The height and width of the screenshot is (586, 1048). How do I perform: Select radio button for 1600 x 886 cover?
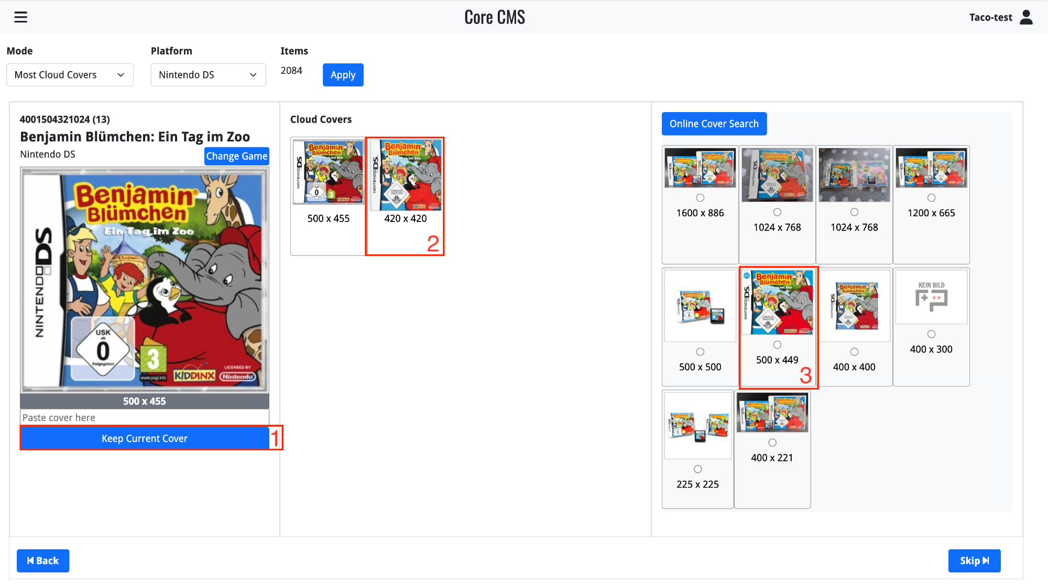pyautogui.click(x=700, y=198)
